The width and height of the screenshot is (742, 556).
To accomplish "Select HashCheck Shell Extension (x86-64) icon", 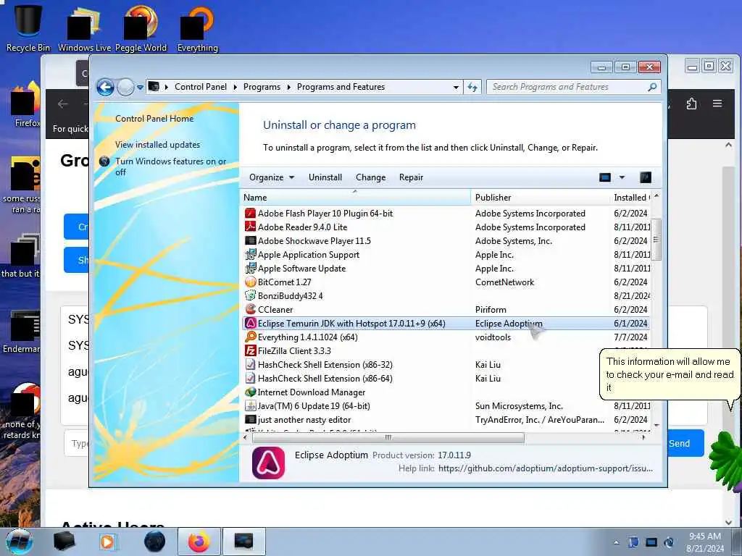I will 250,378.
